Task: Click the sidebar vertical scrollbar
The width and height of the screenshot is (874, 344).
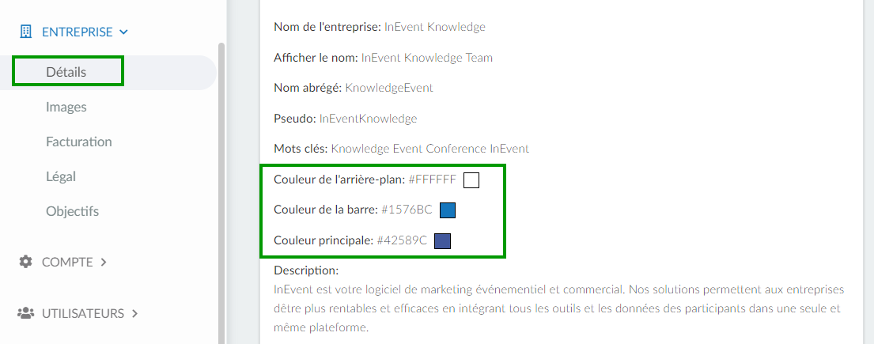Action: pos(221,192)
